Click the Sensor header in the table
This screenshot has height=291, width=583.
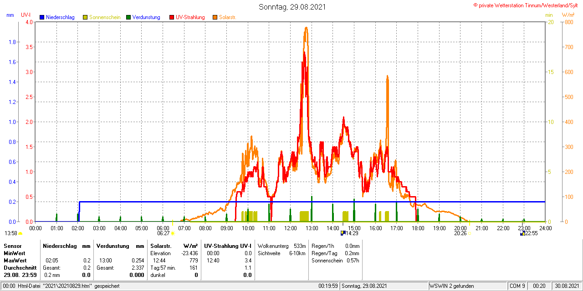(x=12, y=246)
